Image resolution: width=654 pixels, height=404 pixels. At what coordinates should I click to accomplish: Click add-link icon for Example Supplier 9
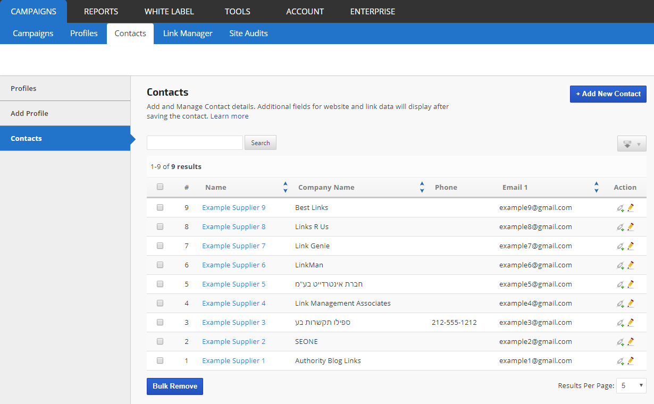(x=620, y=208)
